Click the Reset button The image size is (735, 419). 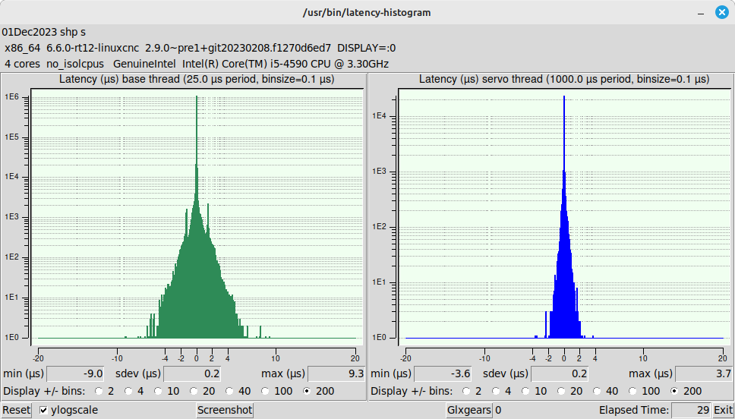(x=17, y=410)
